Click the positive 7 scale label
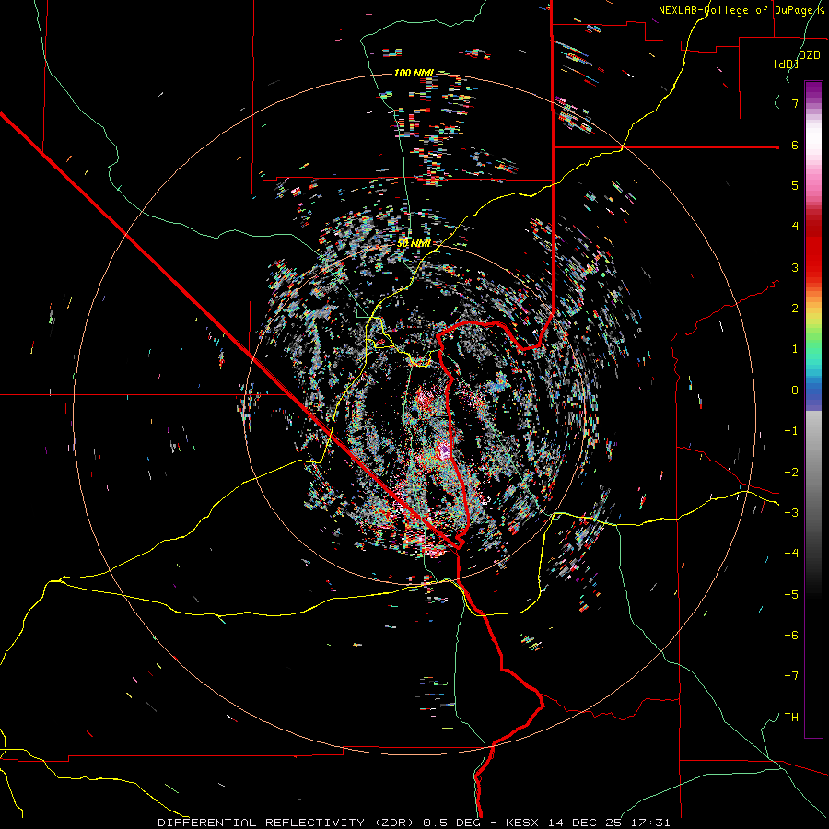This screenshot has width=829, height=829. pos(795,103)
